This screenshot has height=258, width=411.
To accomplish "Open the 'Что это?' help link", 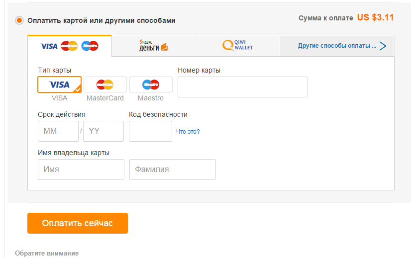I will (x=188, y=132).
